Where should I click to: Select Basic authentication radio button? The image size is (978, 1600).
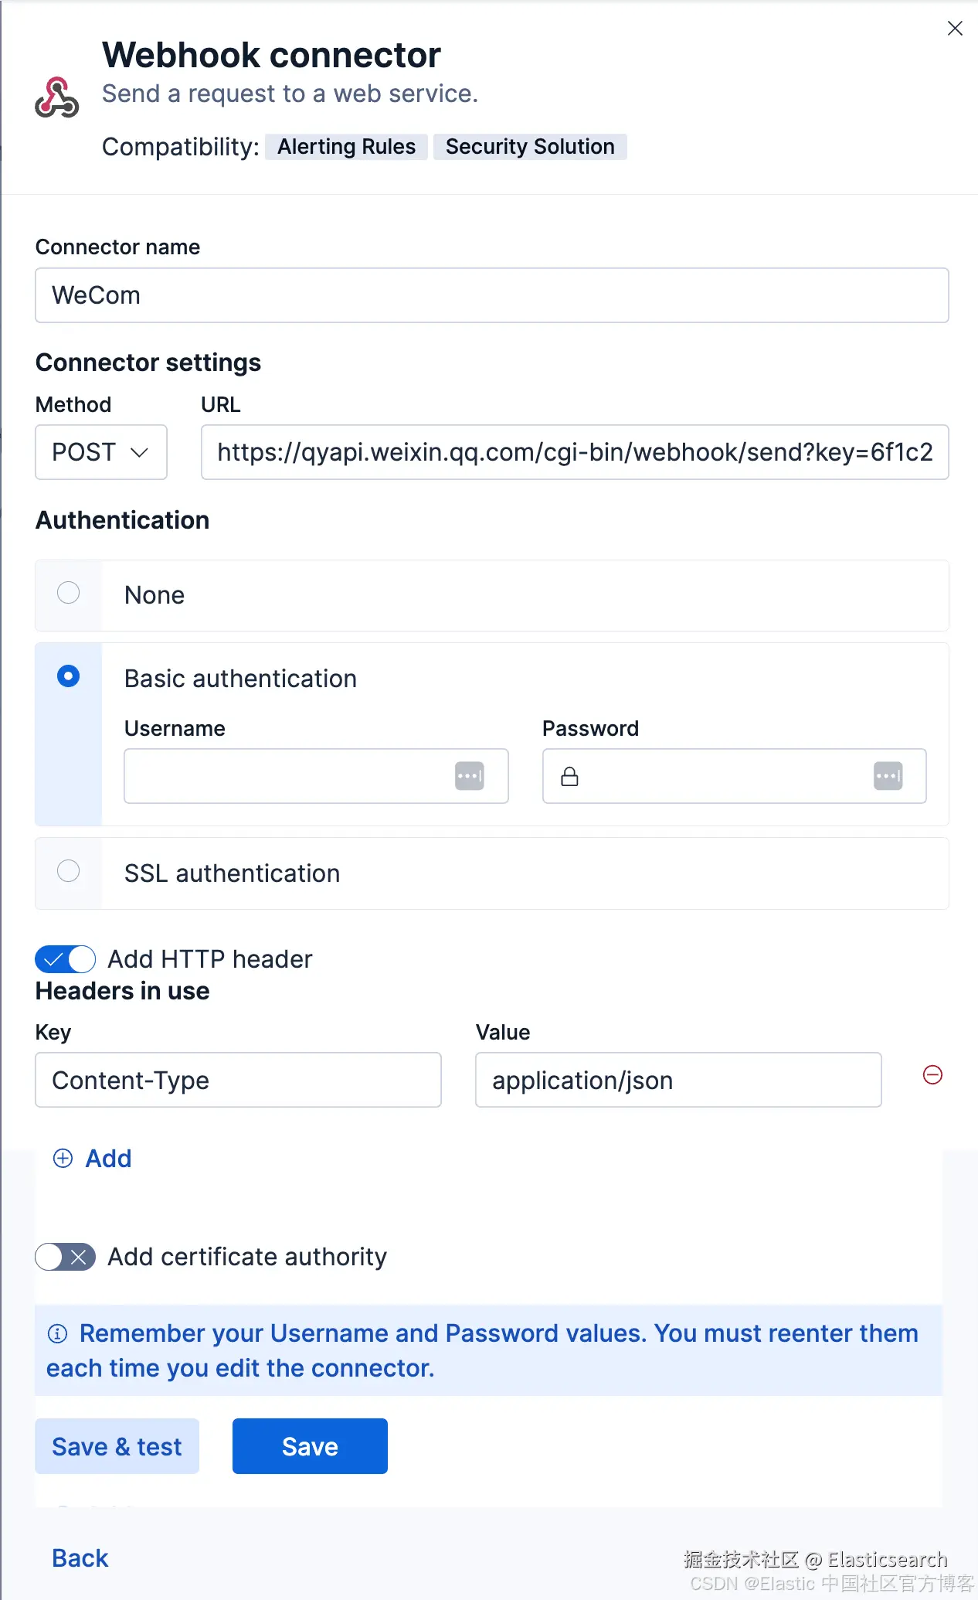[69, 676]
